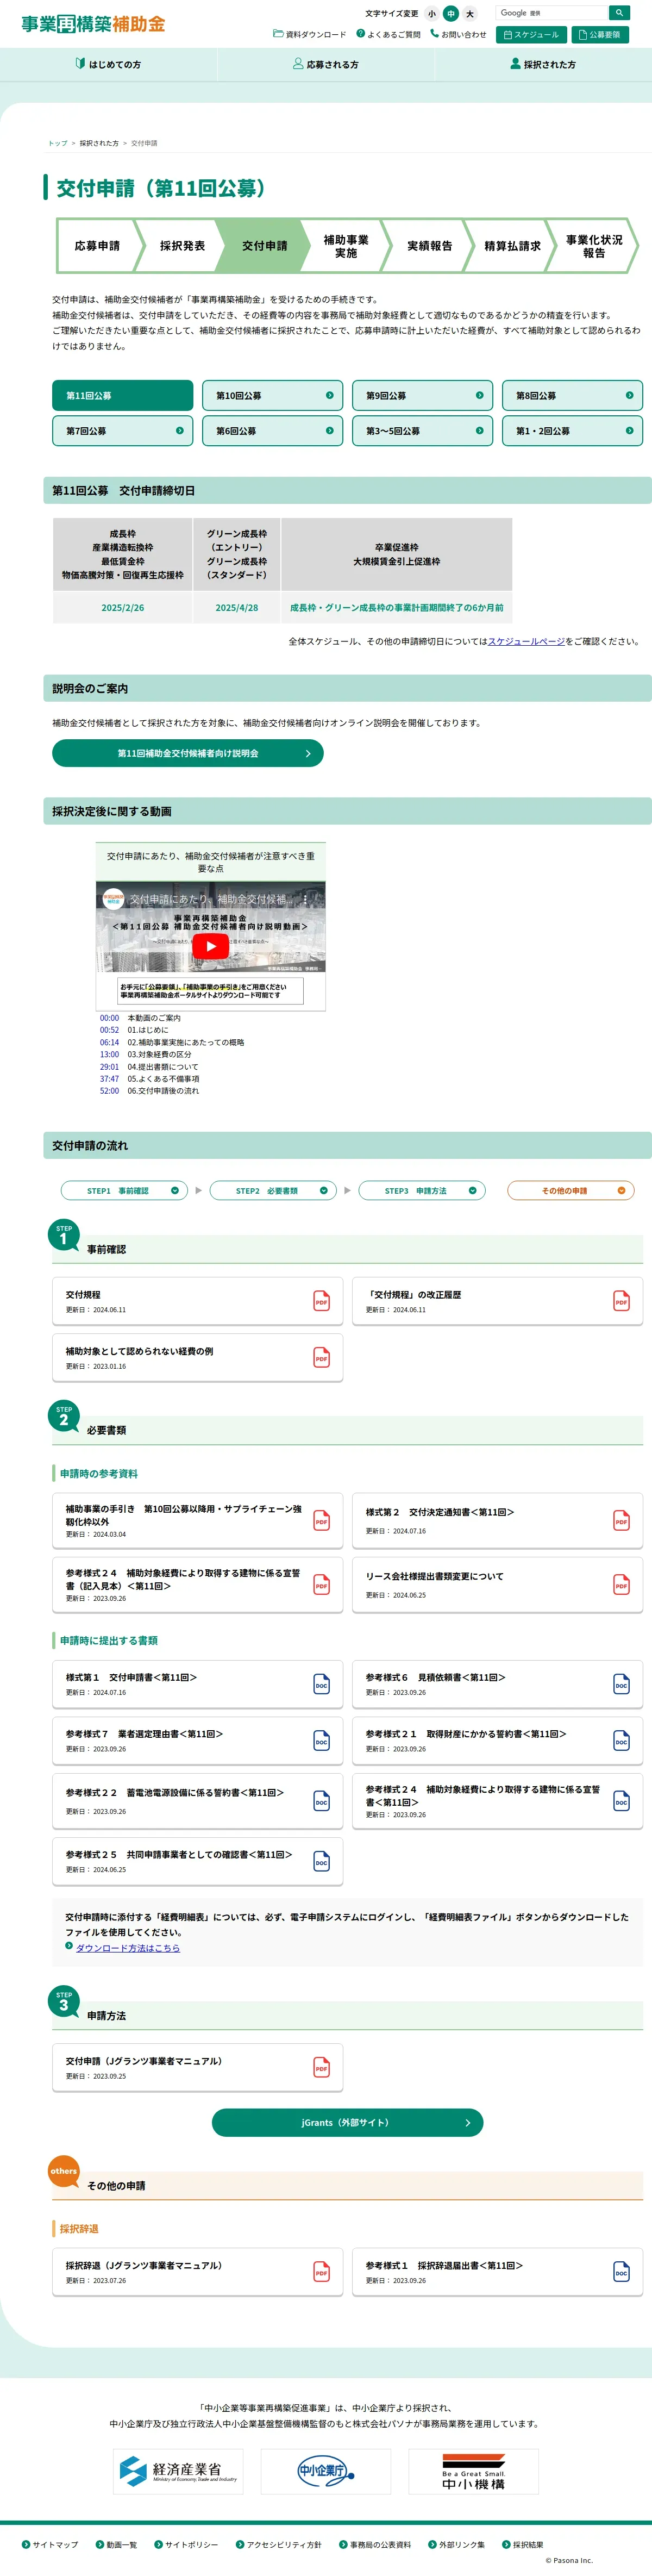Click トップ breadcrumb link
The height and width of the screenshot is (2576, 652).
point(58,143)
